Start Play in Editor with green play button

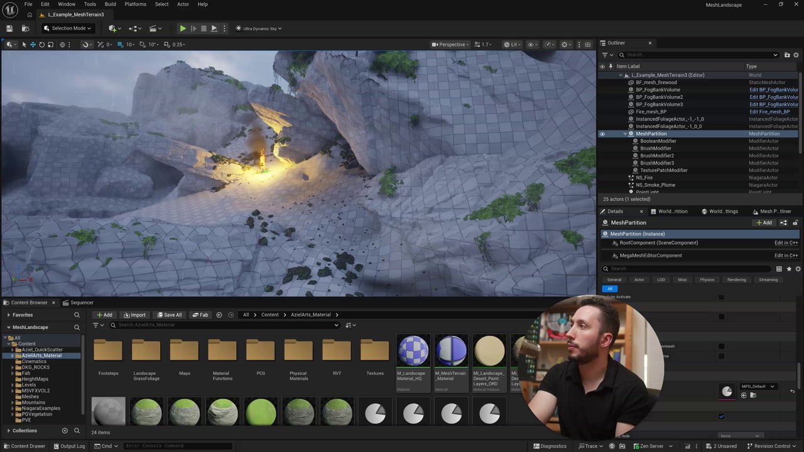coord(183,28)
